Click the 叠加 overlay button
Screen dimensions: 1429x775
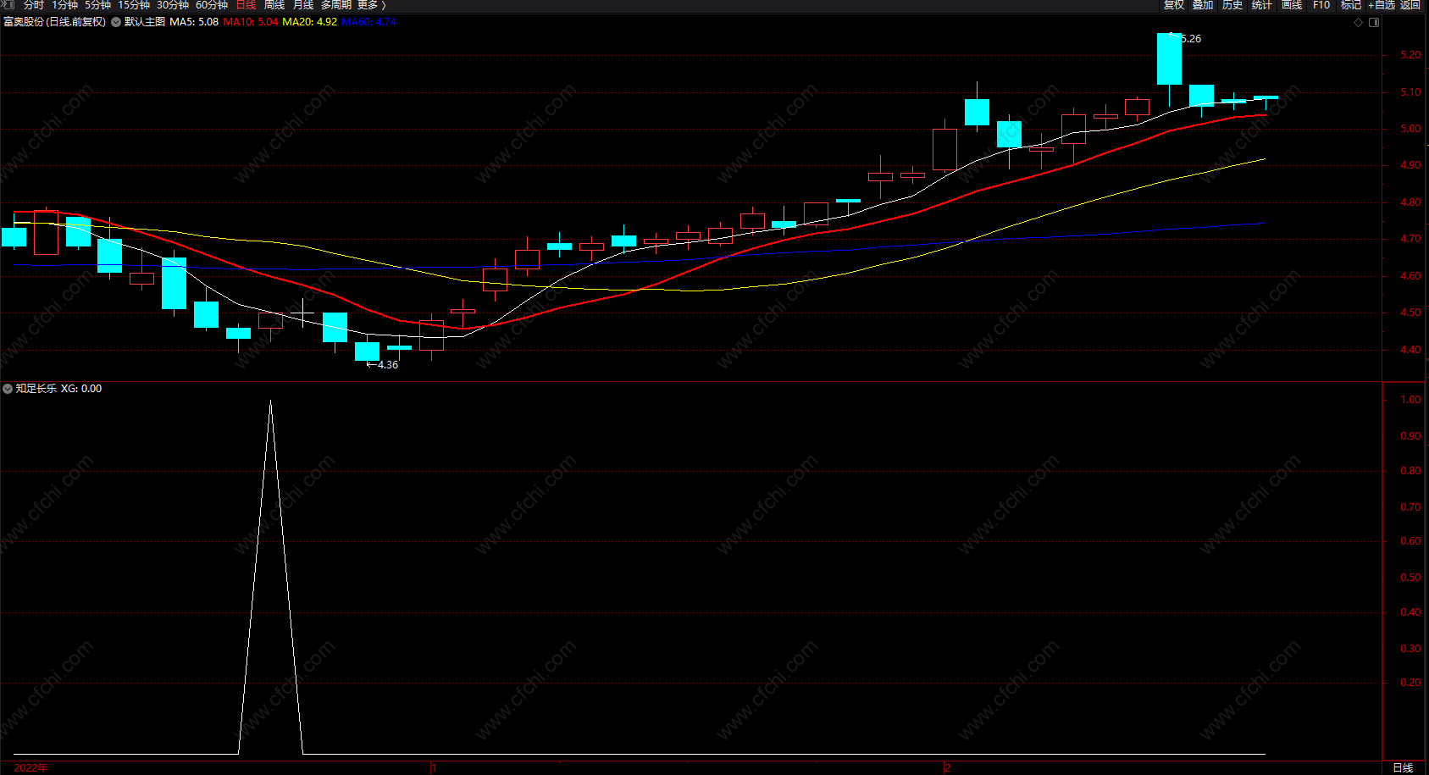(x=1203, y=5)
